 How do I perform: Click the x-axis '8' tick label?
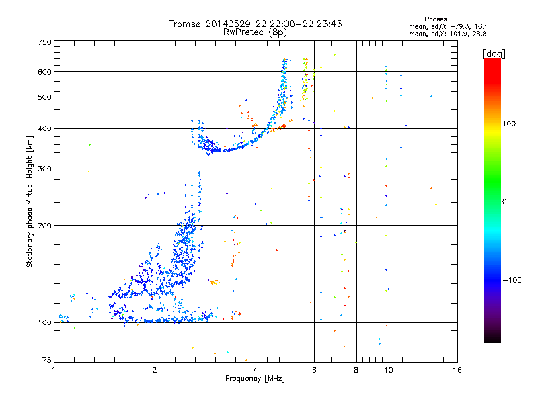tap(356, 370)
